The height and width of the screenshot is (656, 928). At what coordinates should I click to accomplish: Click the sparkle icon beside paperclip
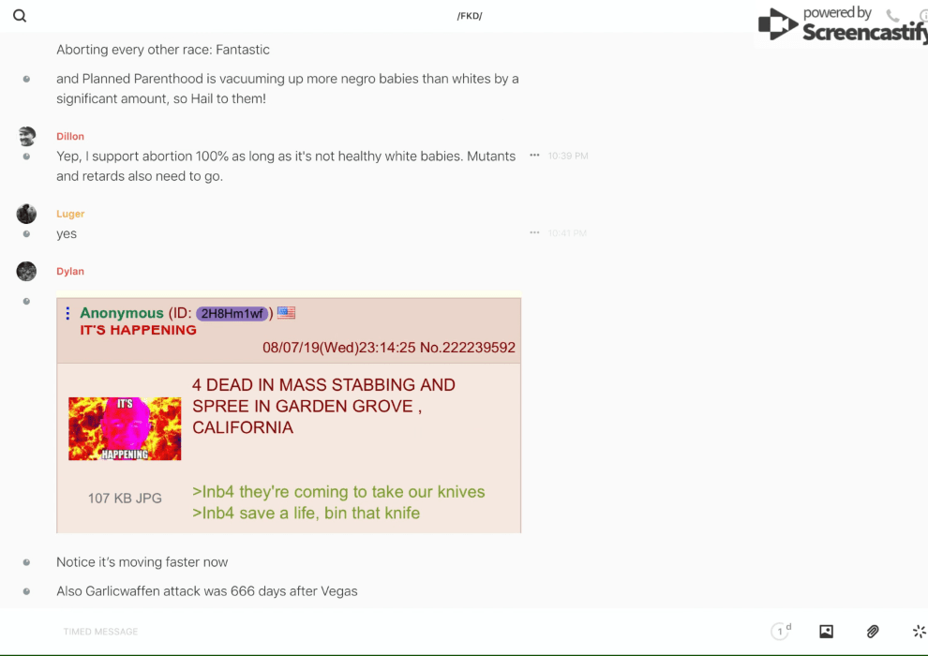coord(920,631)
